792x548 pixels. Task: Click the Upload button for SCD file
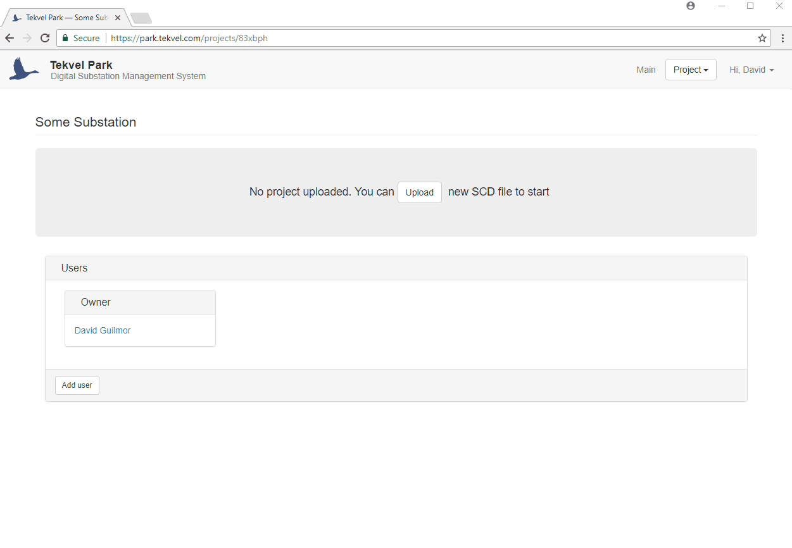click(x=420, y=192)
